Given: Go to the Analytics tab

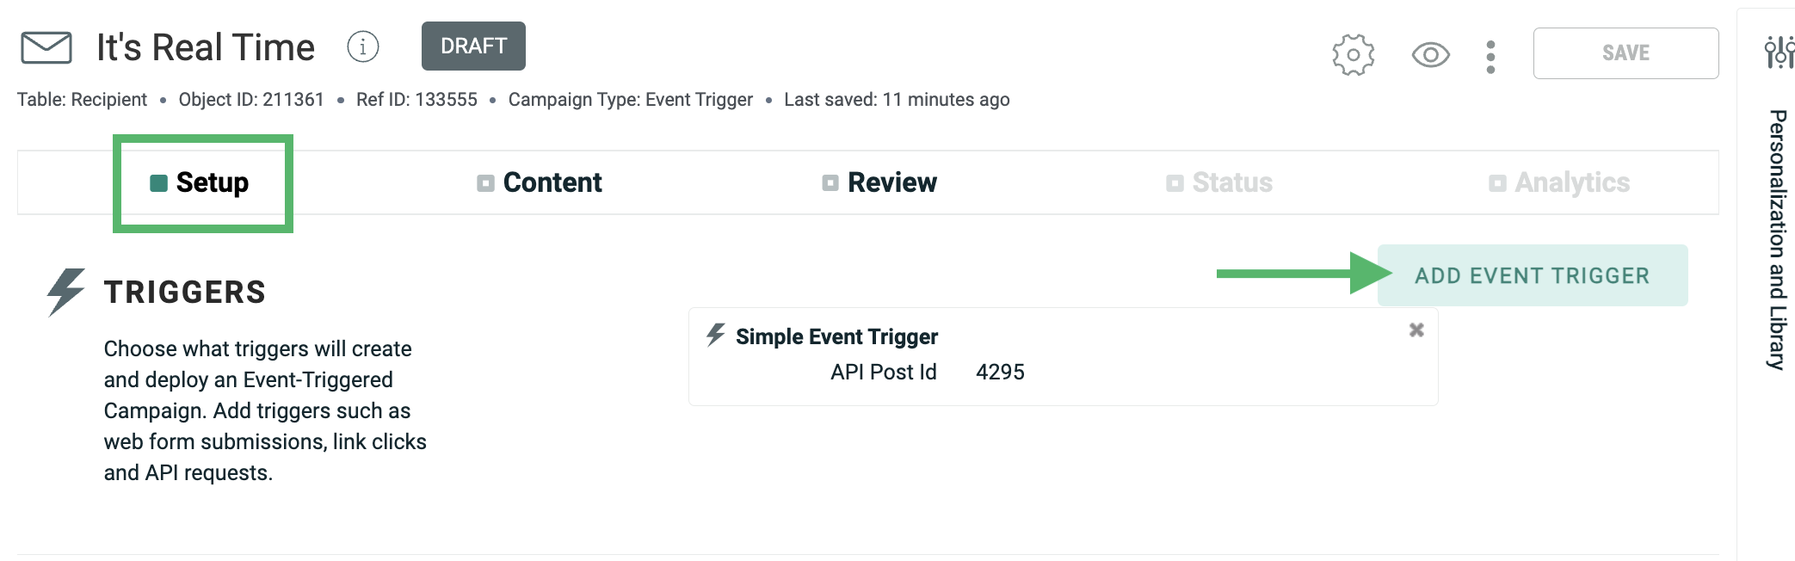Looking at the screenshot, I should click(1559, 182).
